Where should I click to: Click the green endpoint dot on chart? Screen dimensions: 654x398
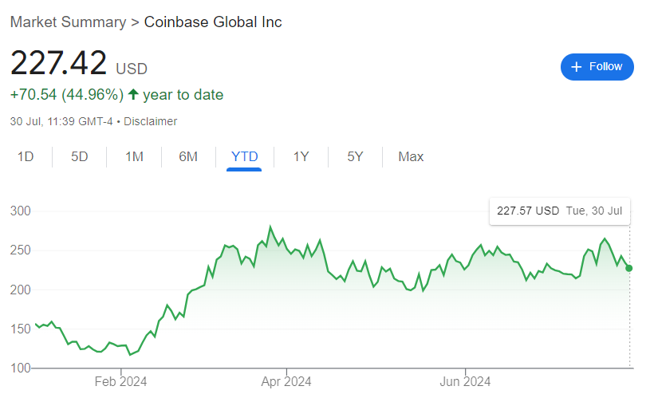point(629,268)
